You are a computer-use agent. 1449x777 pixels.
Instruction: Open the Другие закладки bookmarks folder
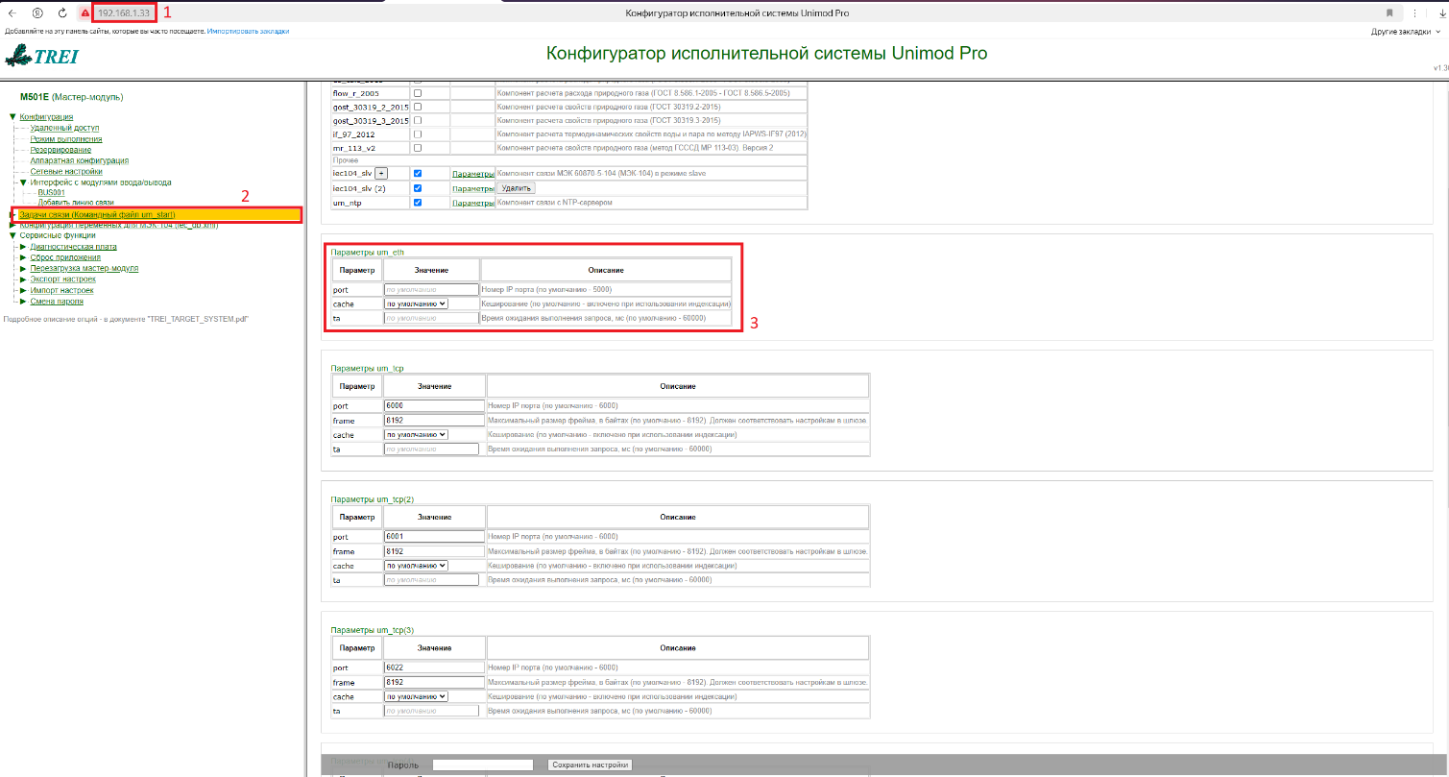1406,32
